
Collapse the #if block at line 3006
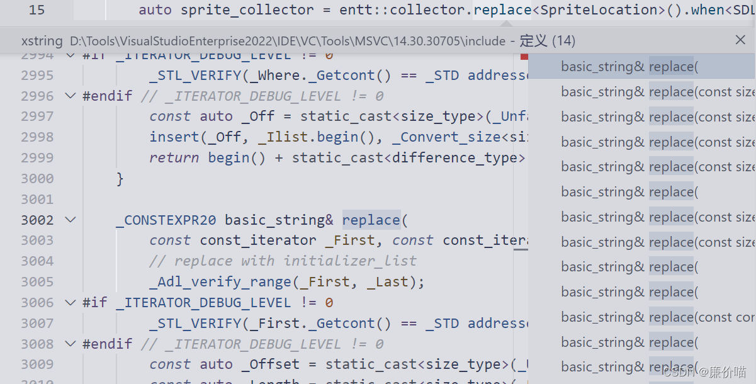[70, 302]
